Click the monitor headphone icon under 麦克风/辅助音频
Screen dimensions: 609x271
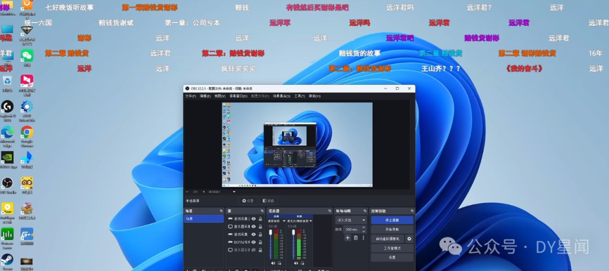coord(302,263)
